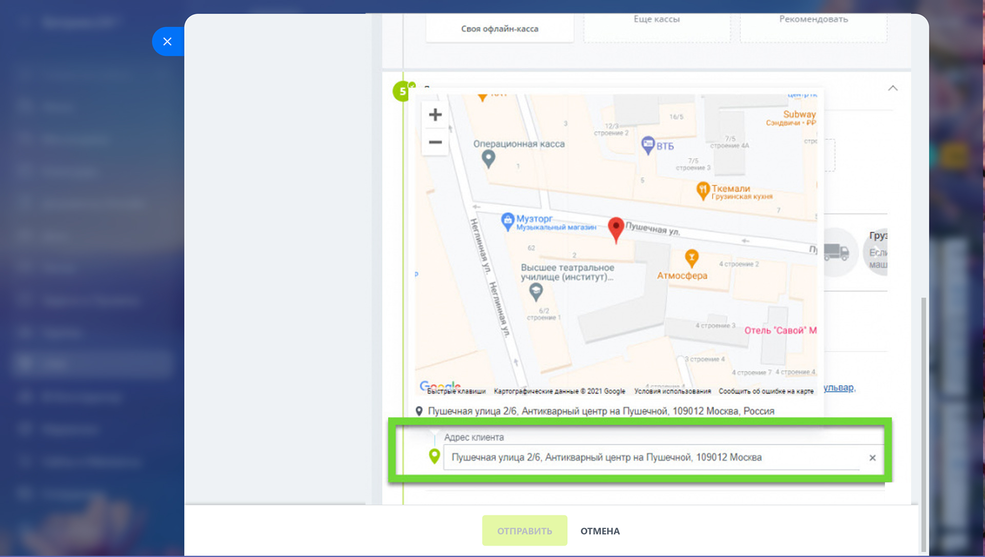Click the detected address line under the map
Viewport: 985px width, 557px height.
[601, 411]
